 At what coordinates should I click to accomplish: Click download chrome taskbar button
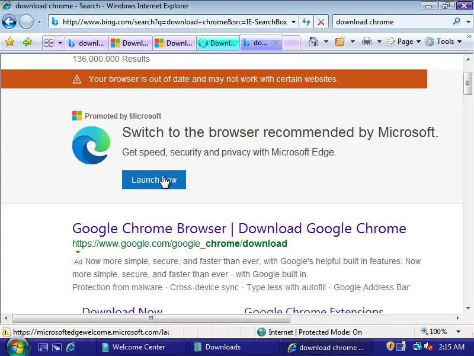(x=326, y=347)
